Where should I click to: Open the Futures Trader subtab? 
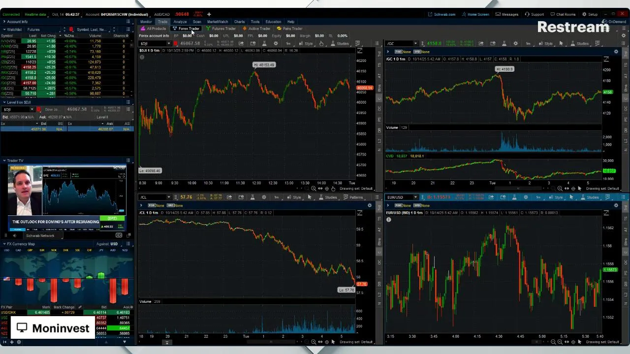coord(221,29)
